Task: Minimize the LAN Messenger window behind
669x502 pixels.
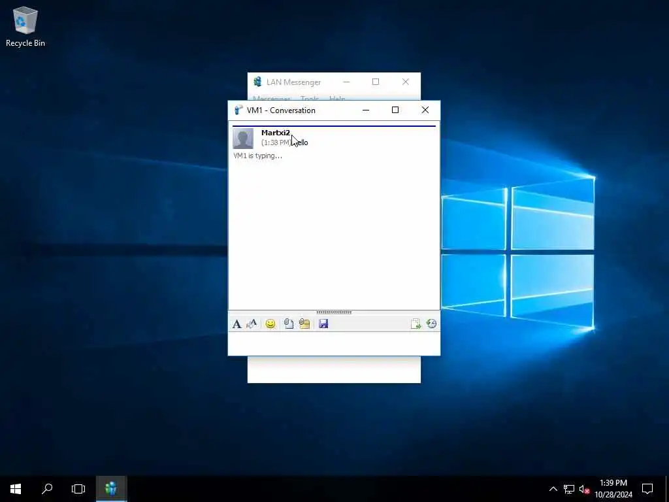Action: pyautogui.click(x=346, y=82)
